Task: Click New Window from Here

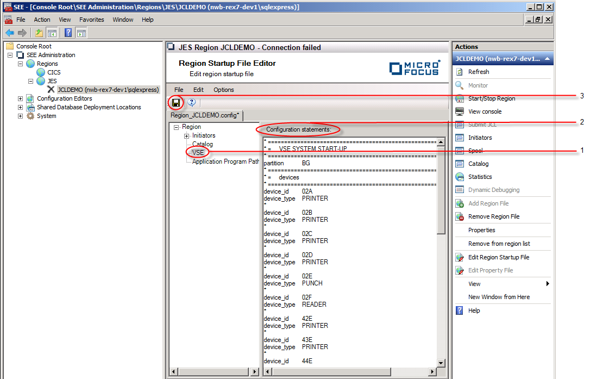Action: [x=499, y=297]
